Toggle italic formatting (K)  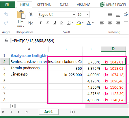tap(48, 23)
